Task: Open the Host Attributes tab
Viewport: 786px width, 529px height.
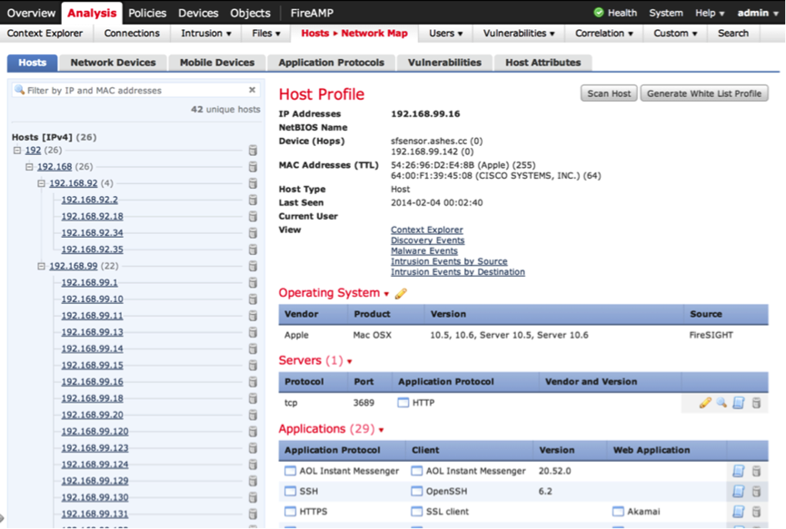Action: tap(542, 63)
